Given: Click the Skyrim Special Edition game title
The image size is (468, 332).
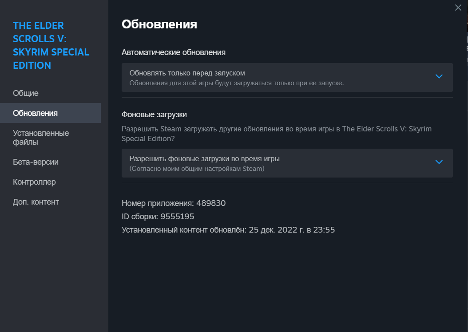Looking at the screenshot, I should 51,45.
